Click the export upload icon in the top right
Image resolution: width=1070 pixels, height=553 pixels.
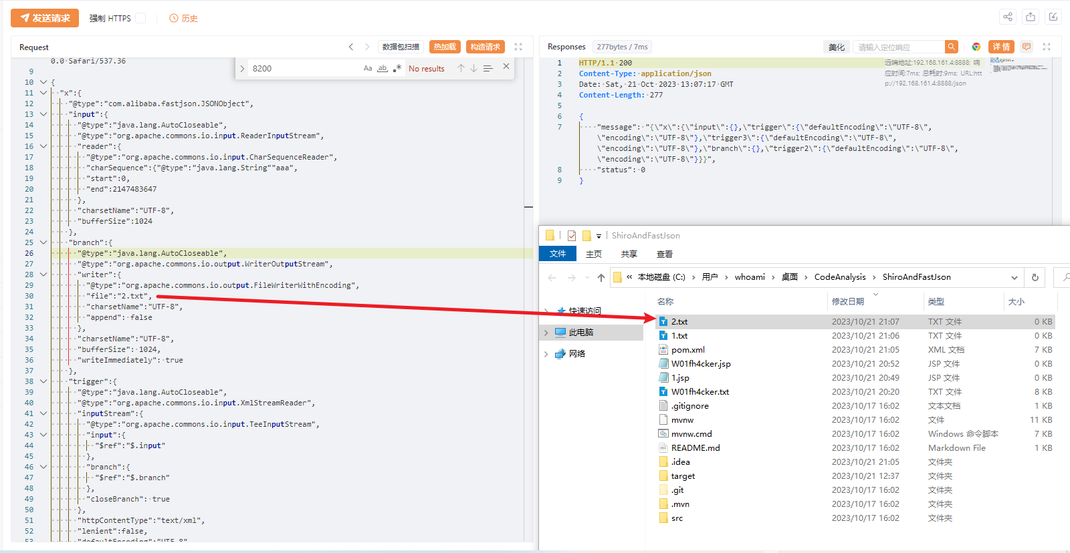click(x=1031, y=17)
